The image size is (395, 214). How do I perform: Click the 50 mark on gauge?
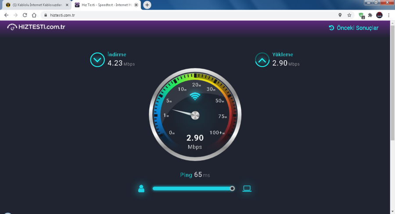tap(220, 101)
